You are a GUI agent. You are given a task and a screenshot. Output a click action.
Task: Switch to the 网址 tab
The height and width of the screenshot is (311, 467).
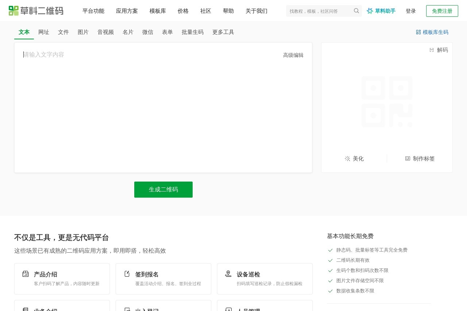(44, 32)
